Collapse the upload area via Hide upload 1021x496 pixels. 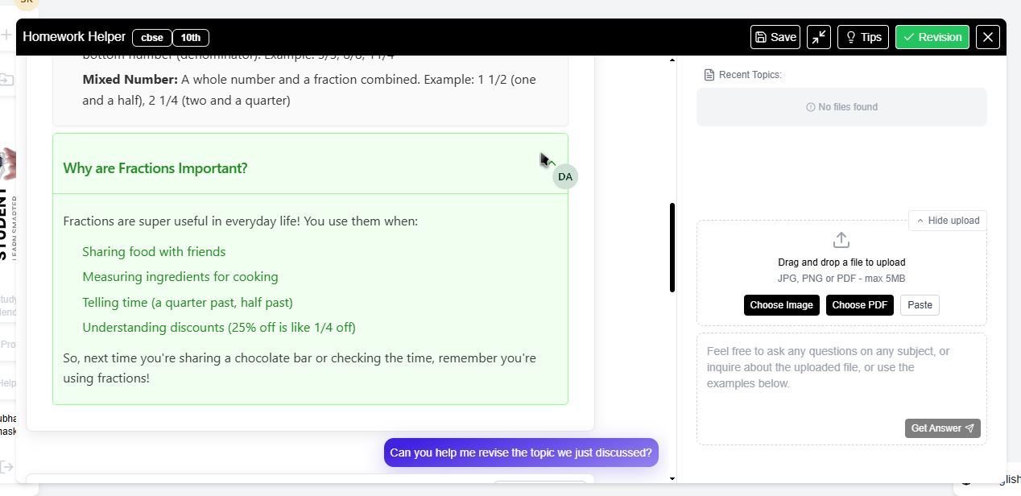(947, 221)
